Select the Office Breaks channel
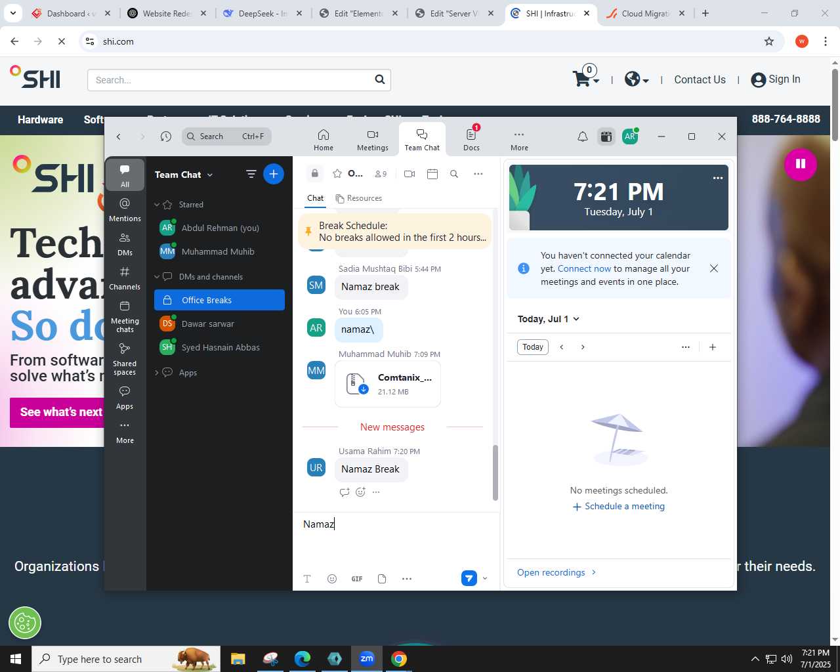The height and width of the screenshot is (672, 840). pos(219,300)
